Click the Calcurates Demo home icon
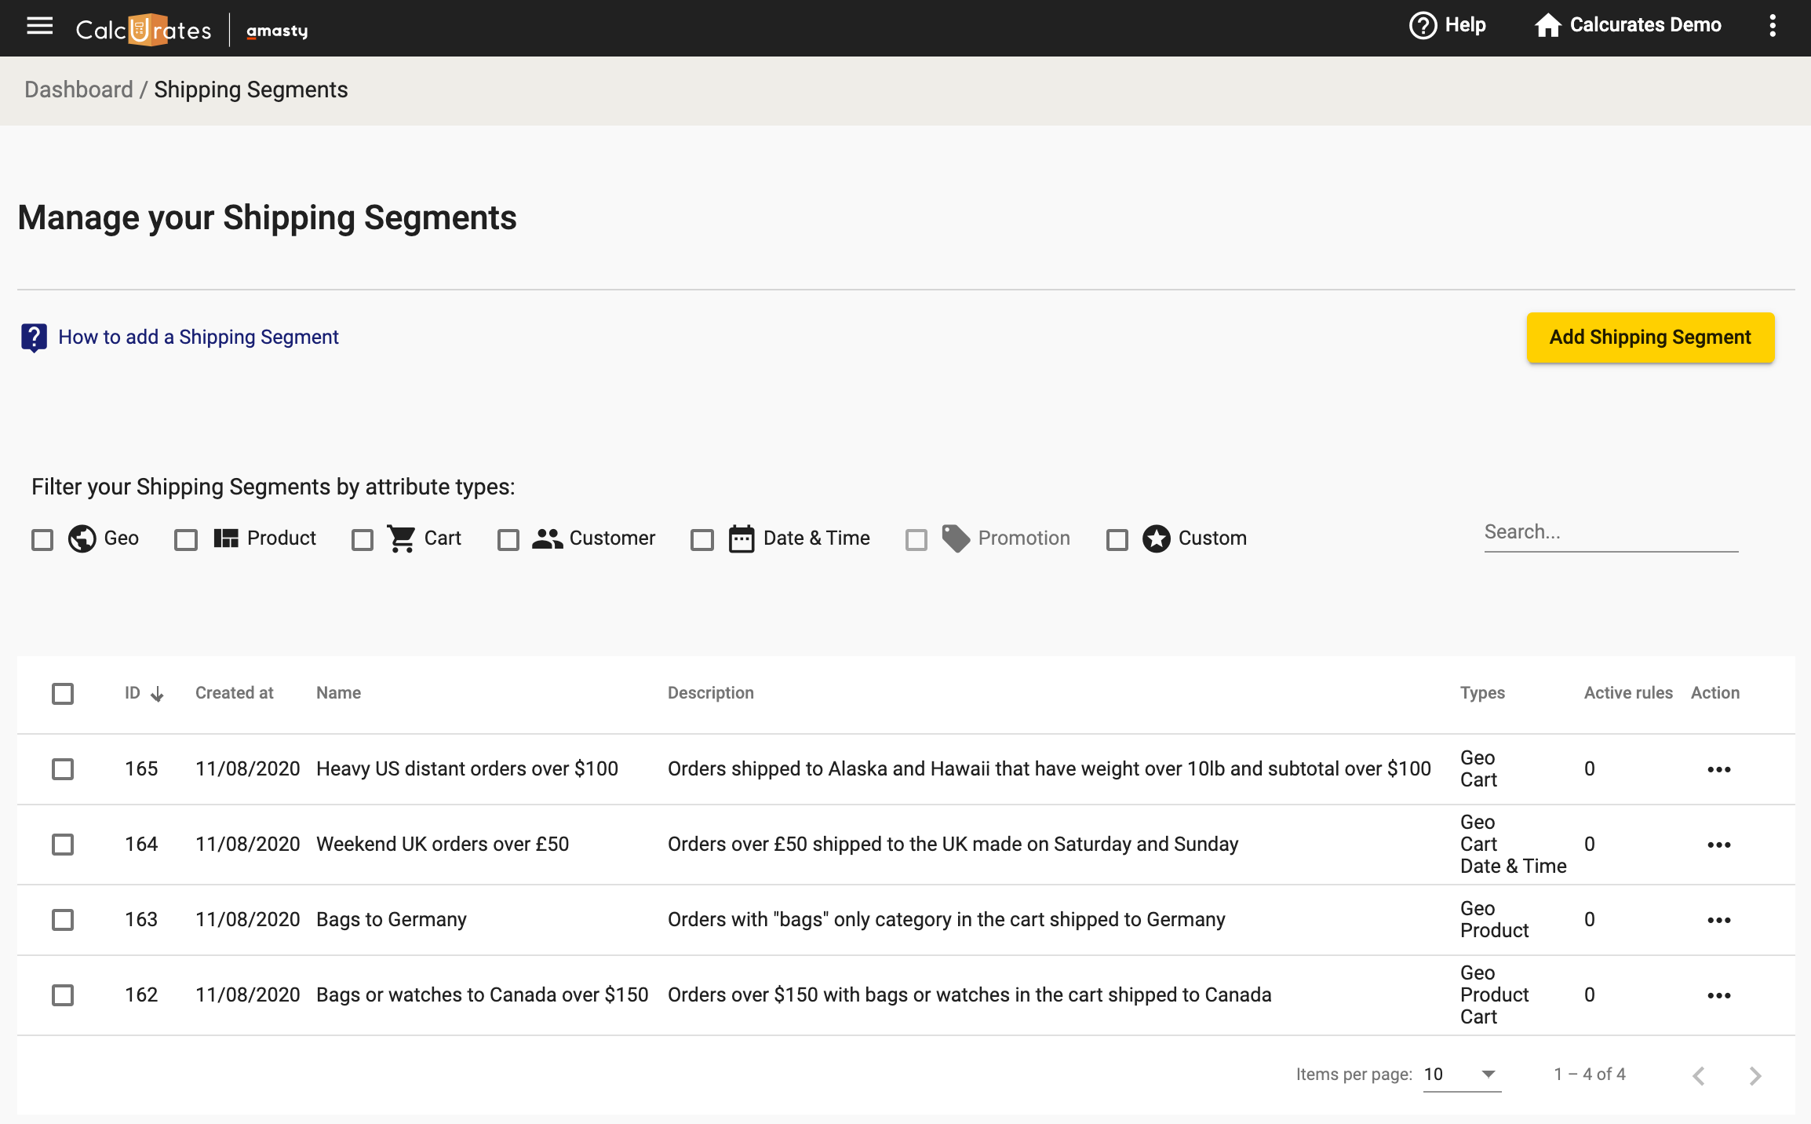 [1547, 25]
